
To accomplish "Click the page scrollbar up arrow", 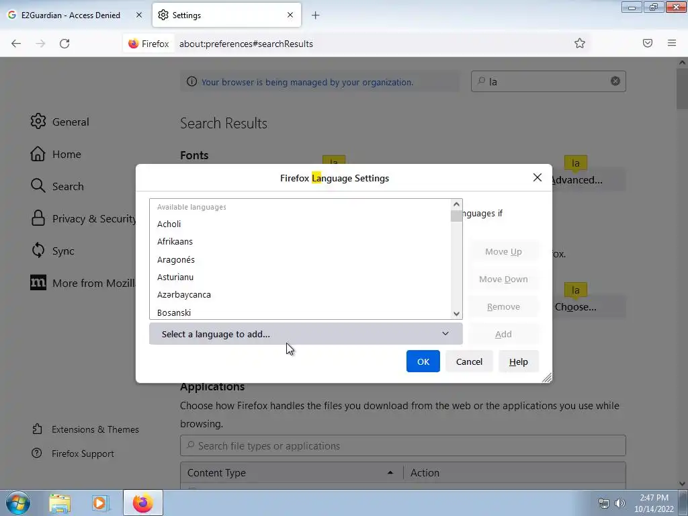I will (682, 62).
